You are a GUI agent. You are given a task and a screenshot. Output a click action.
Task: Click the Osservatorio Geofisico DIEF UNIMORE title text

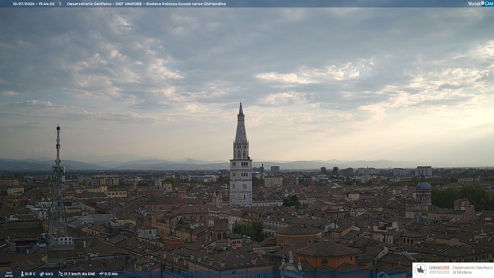[146, 4]
